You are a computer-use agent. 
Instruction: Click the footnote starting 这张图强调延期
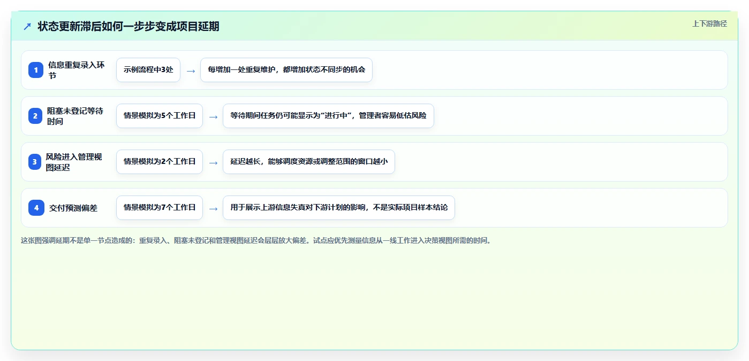[x=256, y=241]
